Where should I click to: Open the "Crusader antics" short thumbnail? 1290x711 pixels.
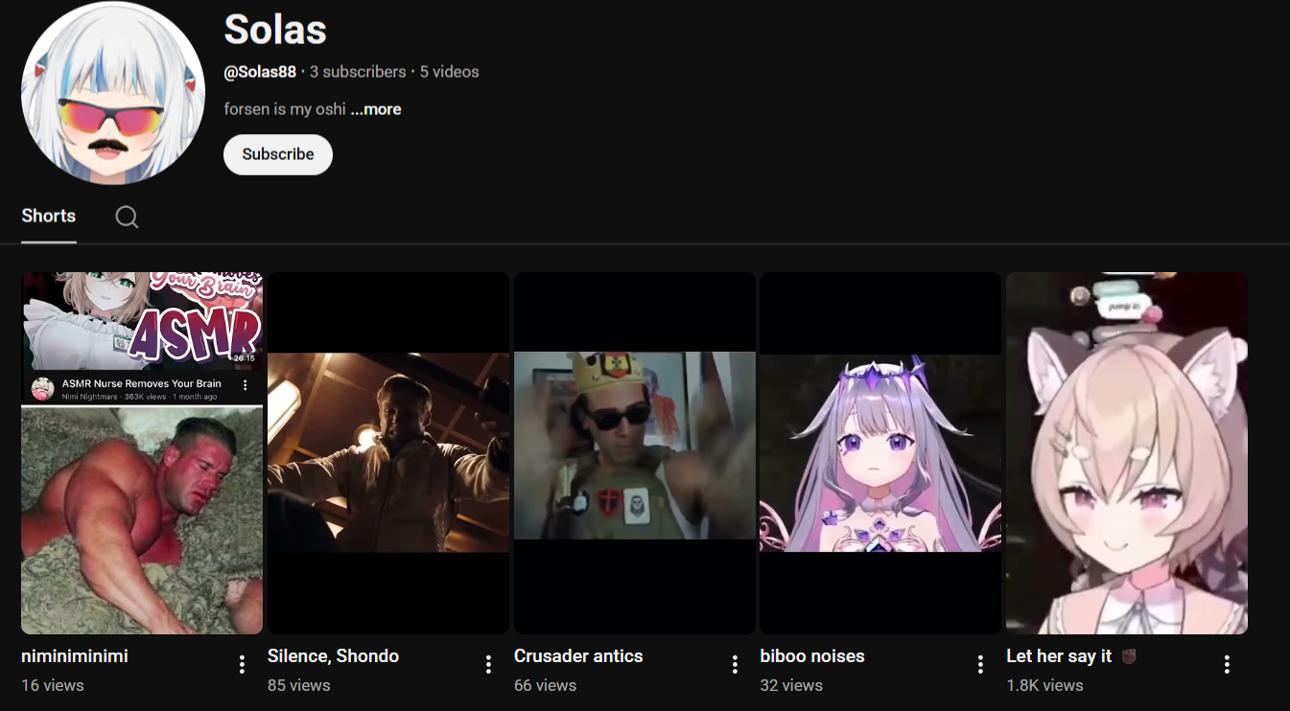(x=635, y=453)
